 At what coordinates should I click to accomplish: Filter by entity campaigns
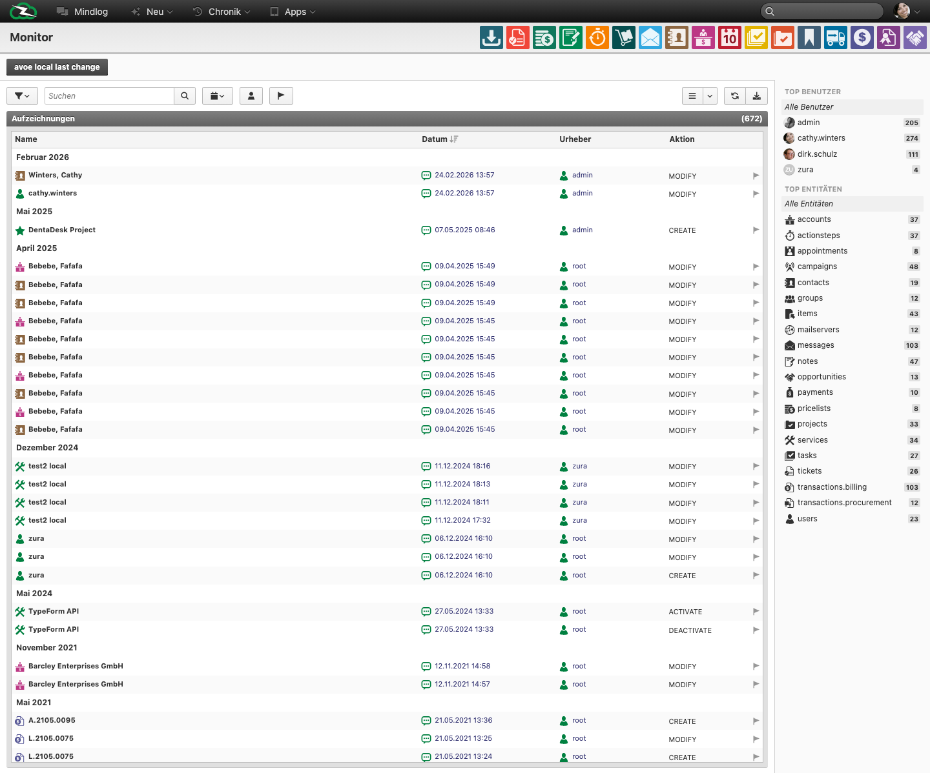852,266
